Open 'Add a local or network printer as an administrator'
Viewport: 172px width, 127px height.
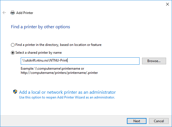coord(67,92)
